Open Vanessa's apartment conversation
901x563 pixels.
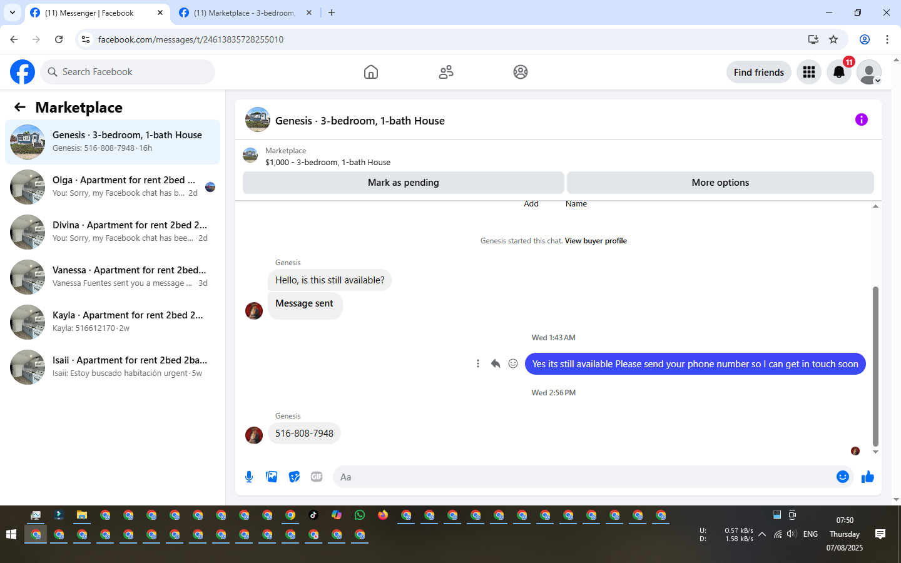click(x=113, y=277)
